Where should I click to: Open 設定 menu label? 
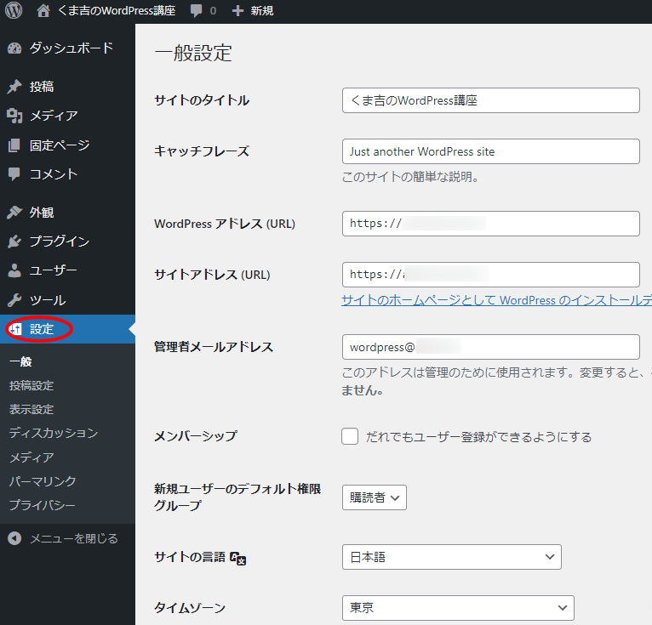(x=42, y=329)
